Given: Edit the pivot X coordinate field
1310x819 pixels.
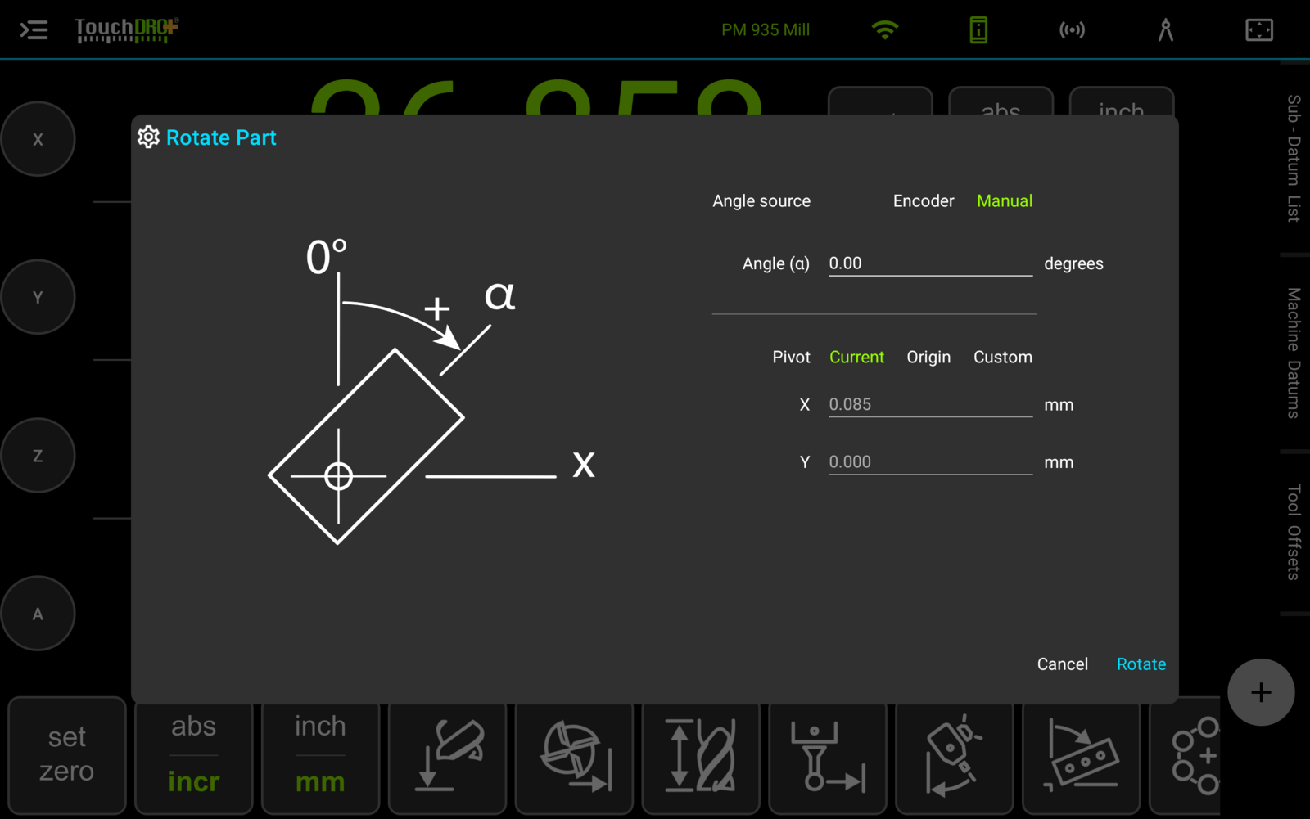Looking at the screenshot, I should [930, 404].
